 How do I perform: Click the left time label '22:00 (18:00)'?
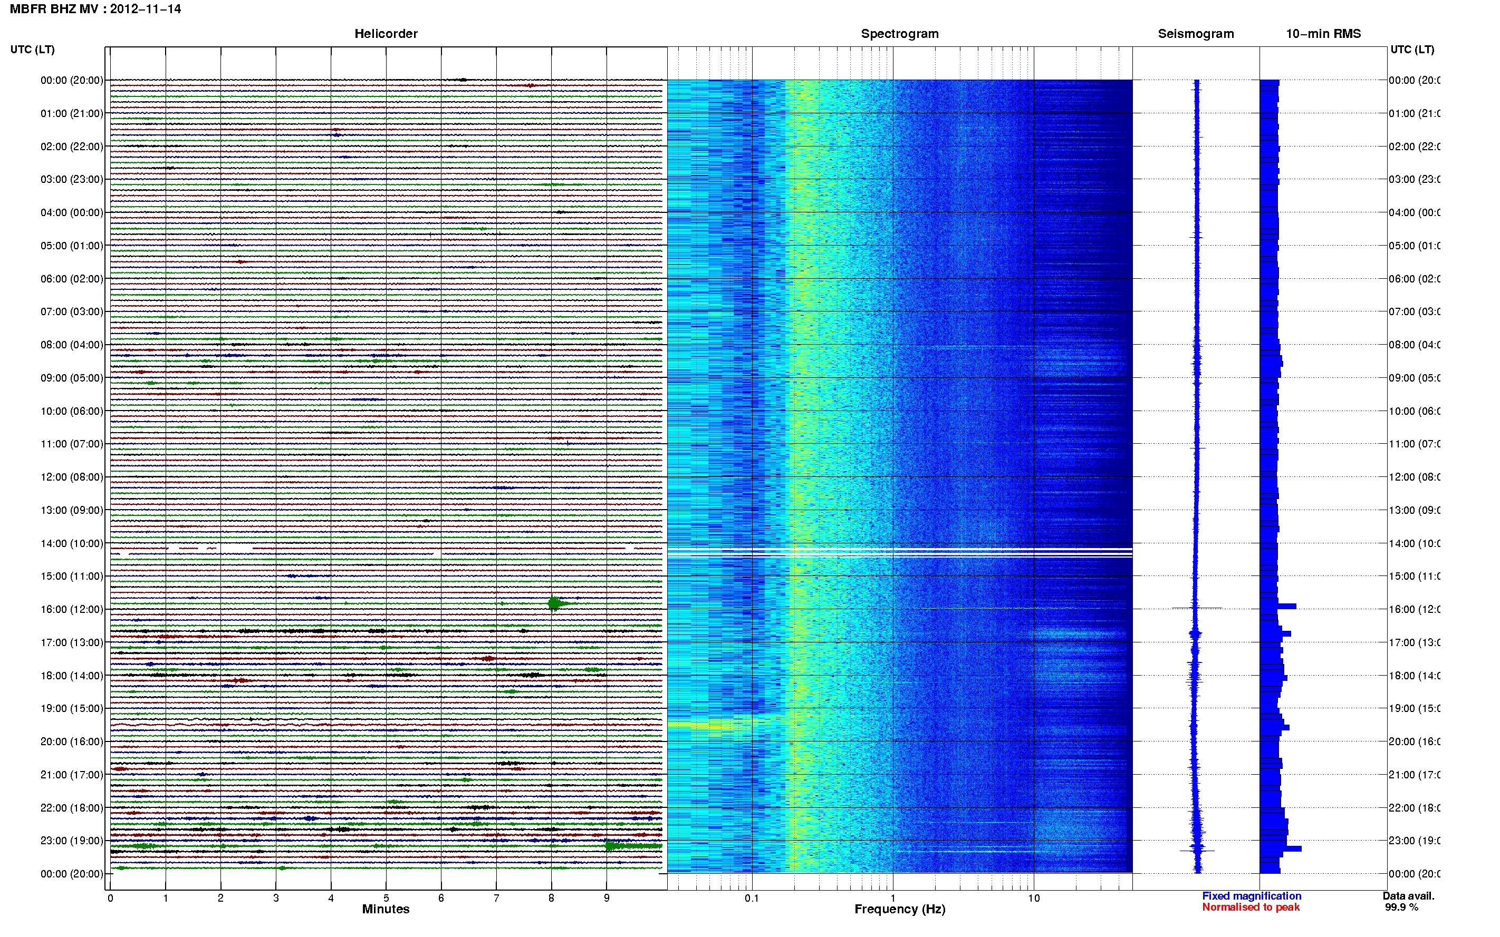(x=72, y=807)
